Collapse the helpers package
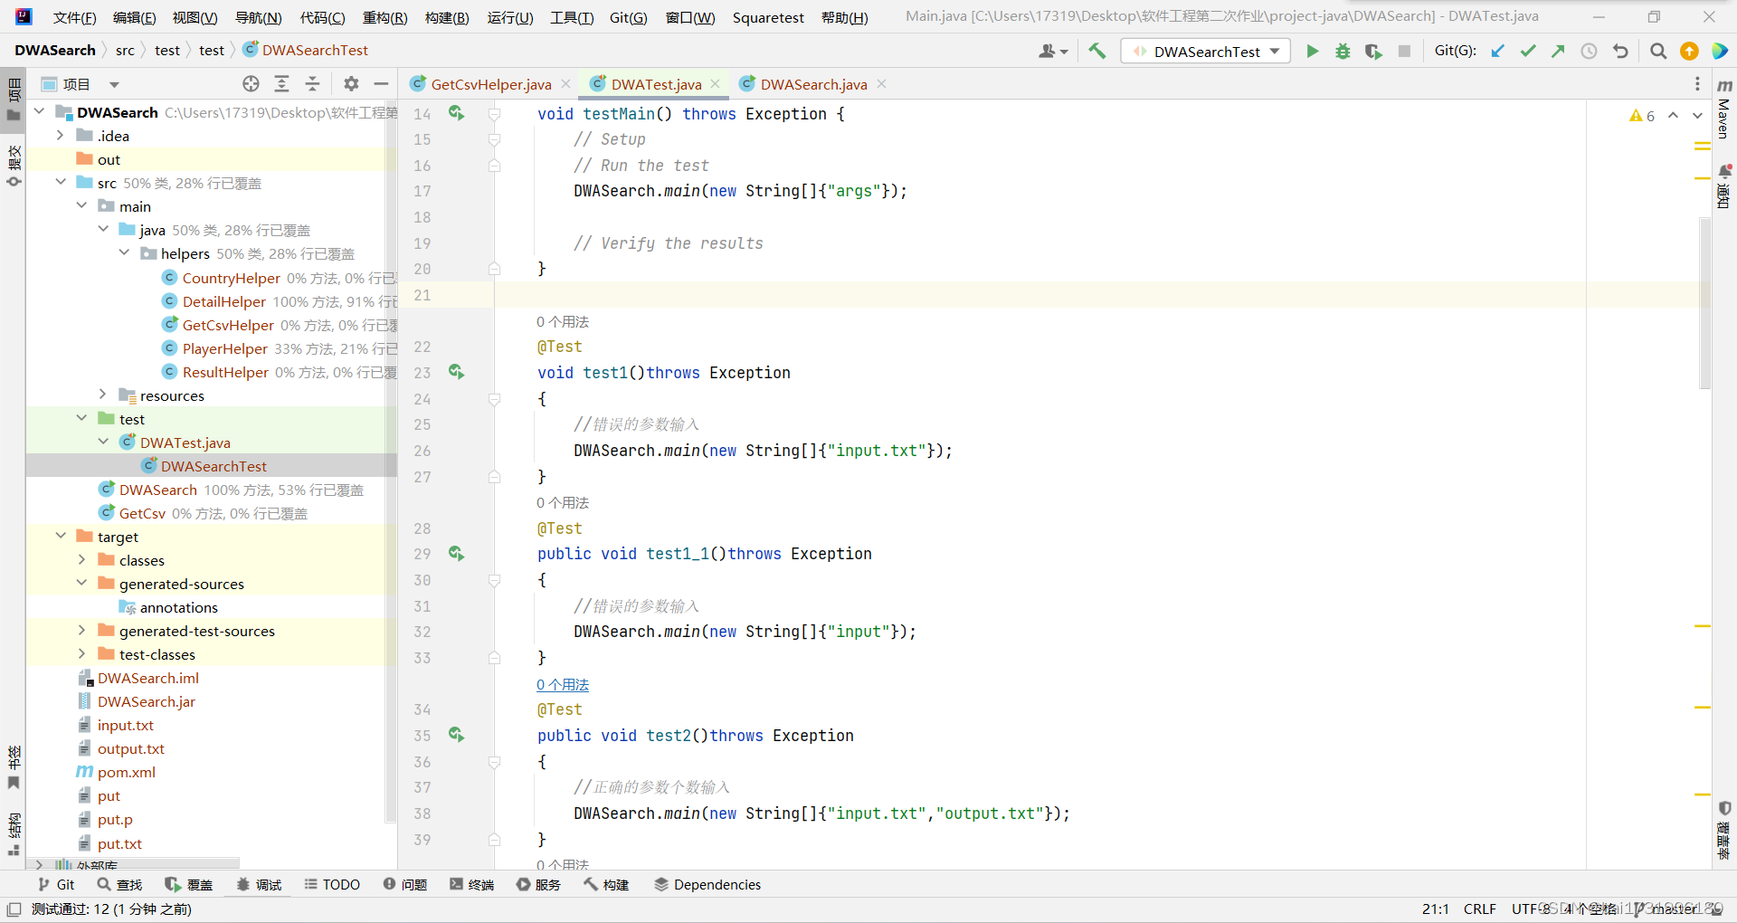This screenshot has width=1737, height=923. coord(125,252)
